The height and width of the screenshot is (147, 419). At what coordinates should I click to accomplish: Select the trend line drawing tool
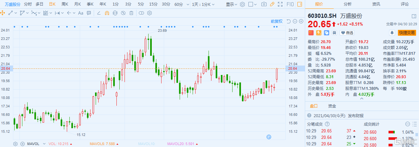(11, 13)
